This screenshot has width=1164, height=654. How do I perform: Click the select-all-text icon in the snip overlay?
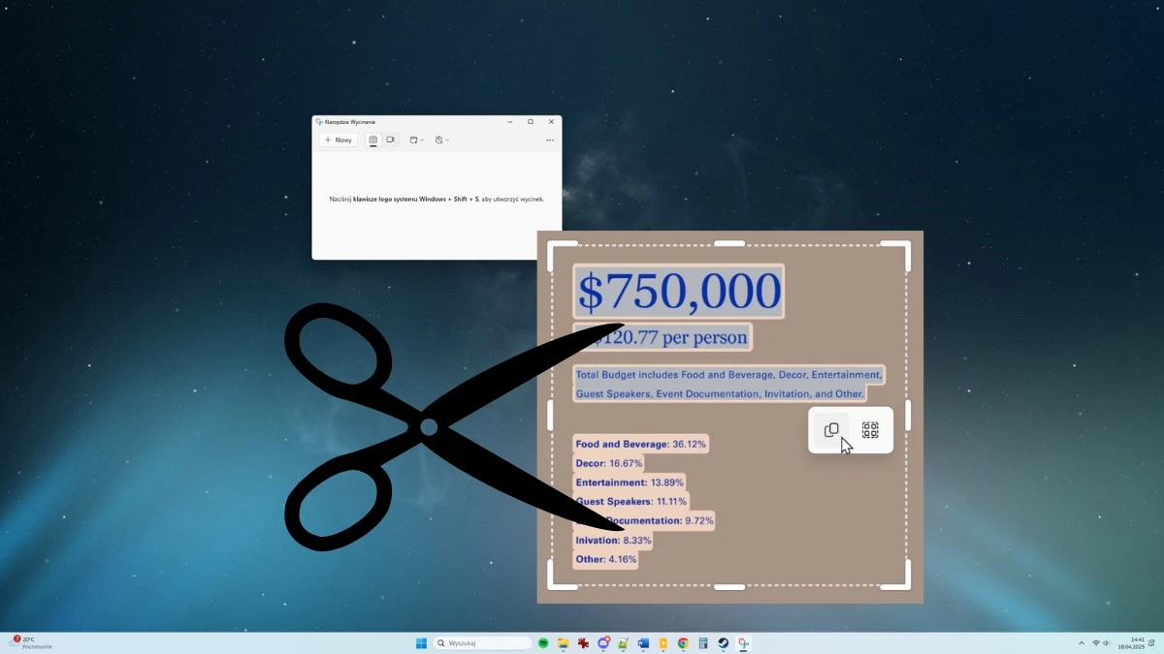(870, 430)
